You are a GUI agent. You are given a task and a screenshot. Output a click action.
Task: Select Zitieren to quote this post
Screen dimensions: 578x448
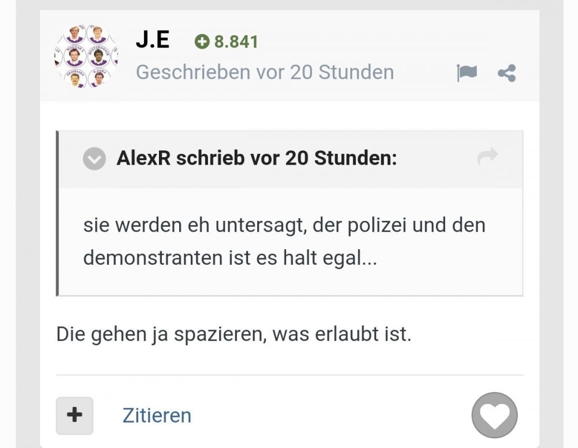[x=157, y=416]
